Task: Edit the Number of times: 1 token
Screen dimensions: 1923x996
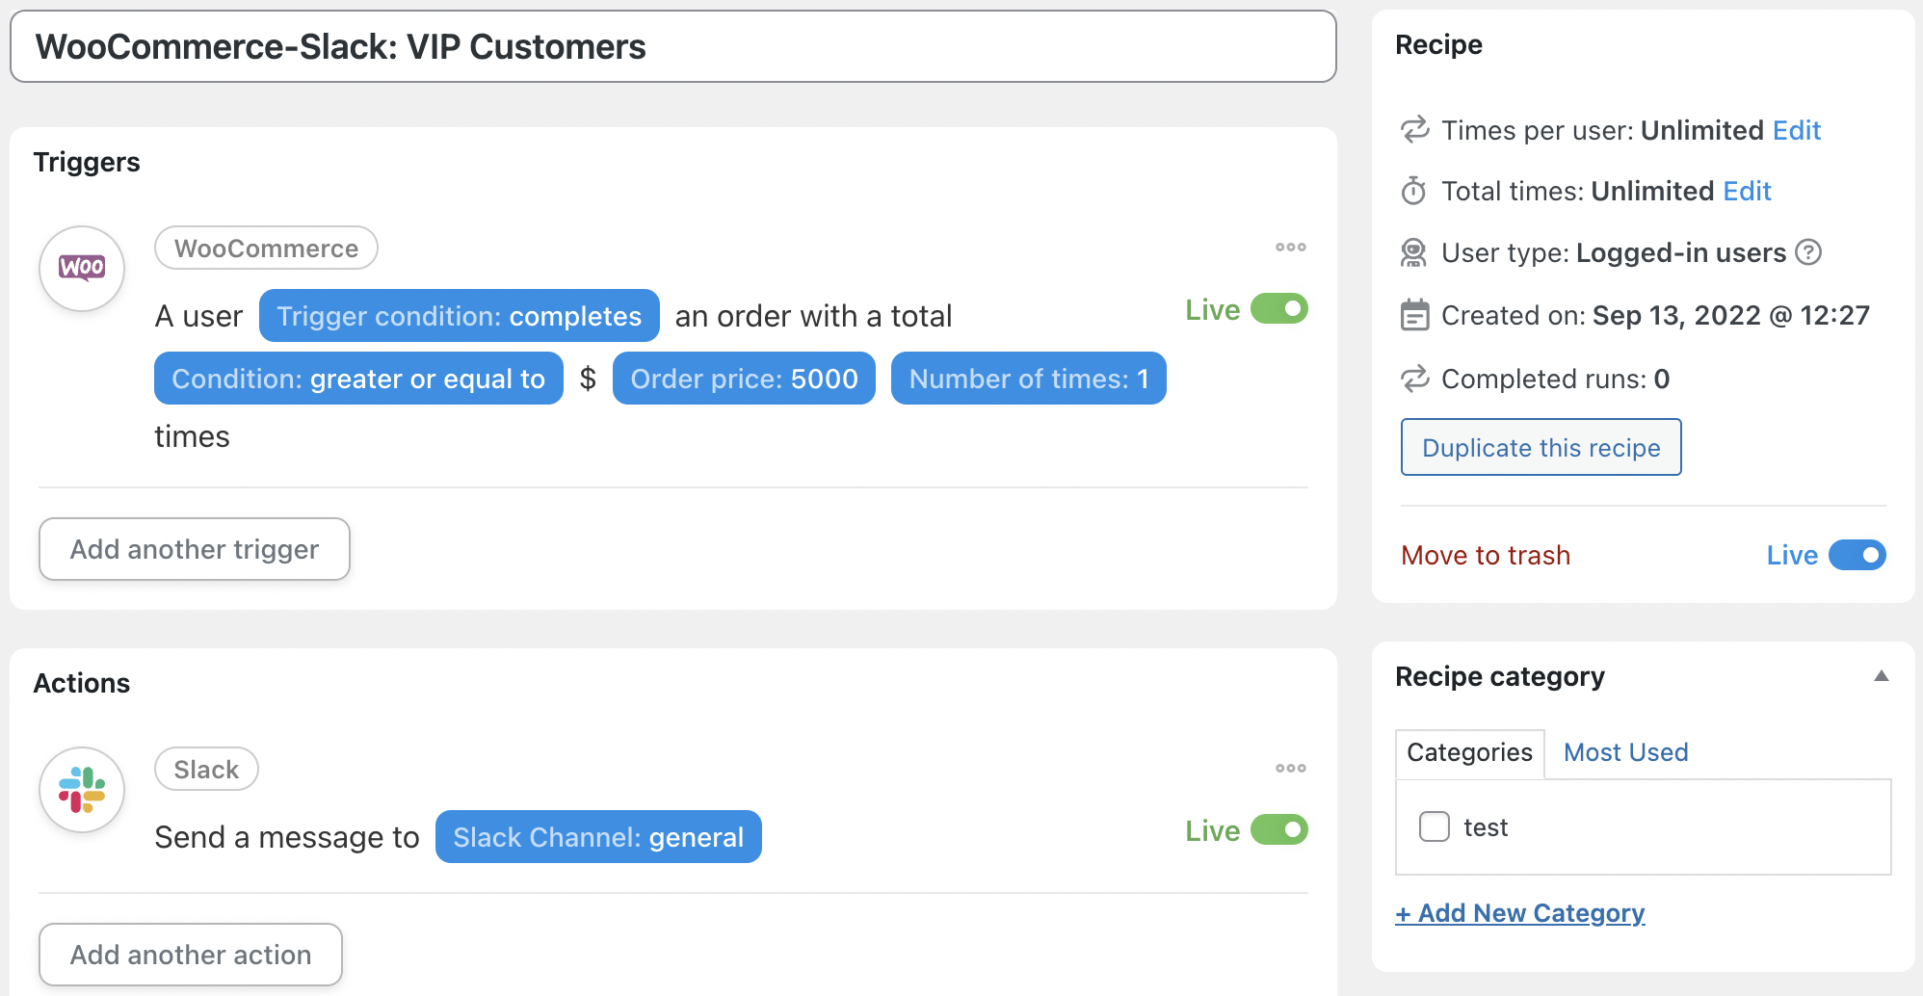Action: click(1028, 379)
